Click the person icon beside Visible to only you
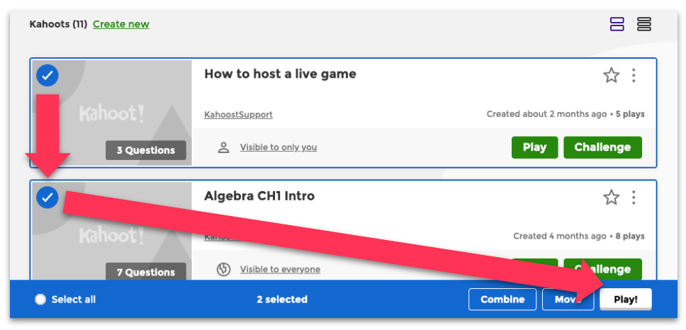Screen dimensions: 686x330 pyautogui.click(x=224, y=147)
